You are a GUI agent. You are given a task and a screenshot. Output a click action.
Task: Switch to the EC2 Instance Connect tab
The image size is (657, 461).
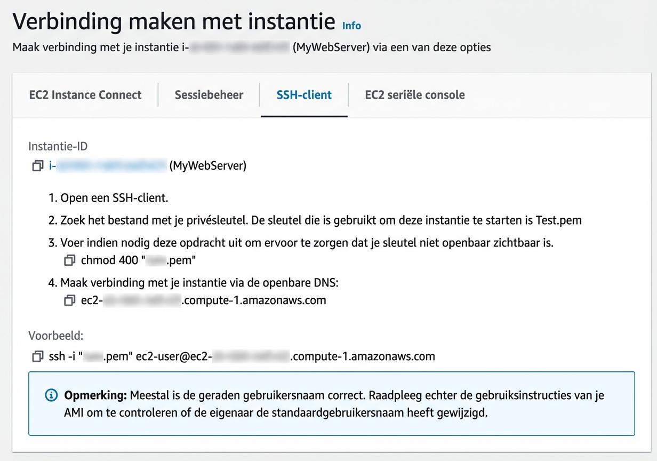click(x=85, y=95)
